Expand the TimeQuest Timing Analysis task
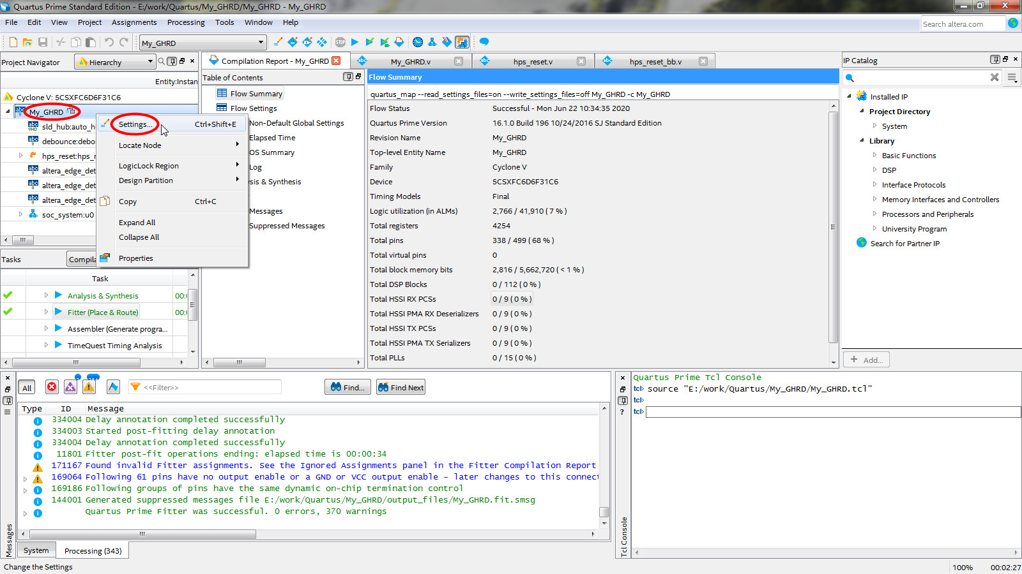 46,345
